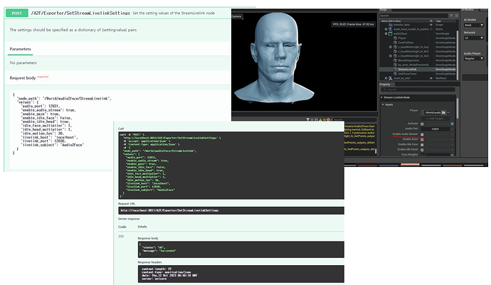491x285 pixels.
Task: Click the visibility column header eye icon
Action: click(431, 21)
